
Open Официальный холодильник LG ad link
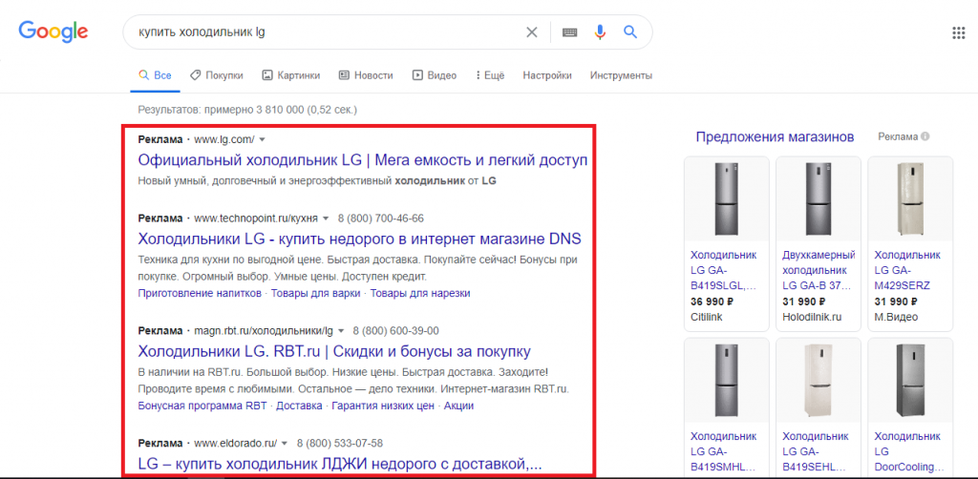click(362, 160)
